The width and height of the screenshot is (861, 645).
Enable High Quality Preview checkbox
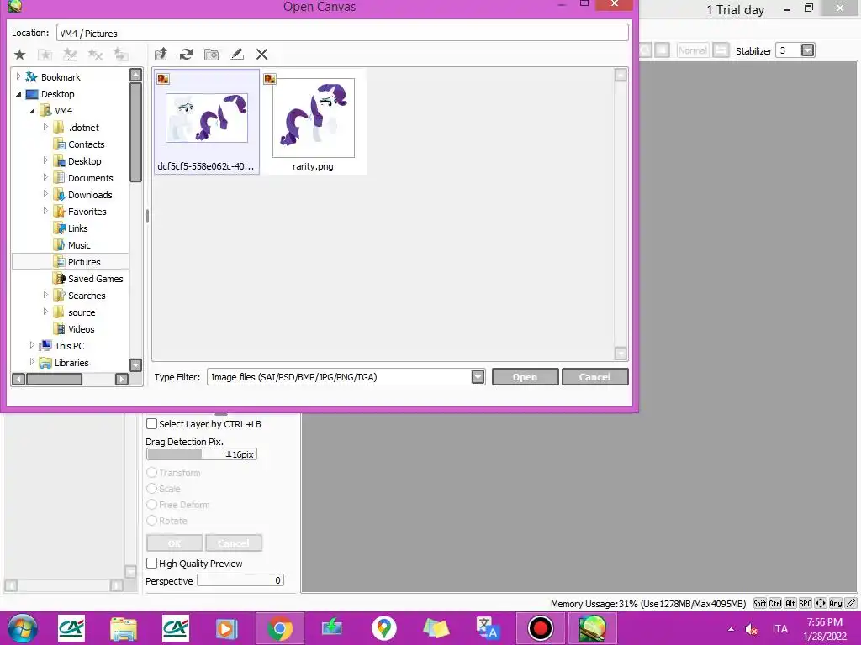(x=151, y=564)
